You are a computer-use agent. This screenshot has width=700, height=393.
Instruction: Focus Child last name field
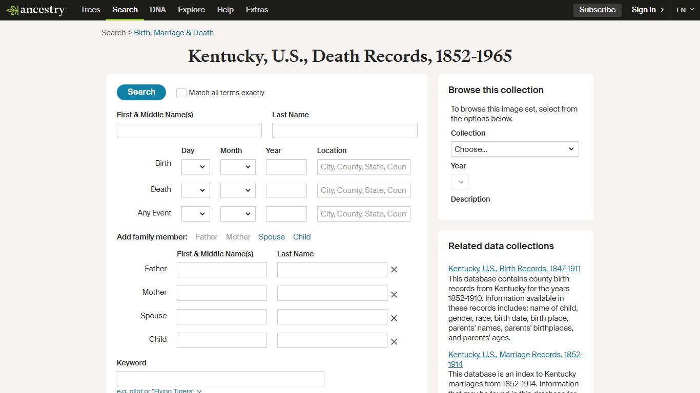pyautogui.click(x=332, y=340)
